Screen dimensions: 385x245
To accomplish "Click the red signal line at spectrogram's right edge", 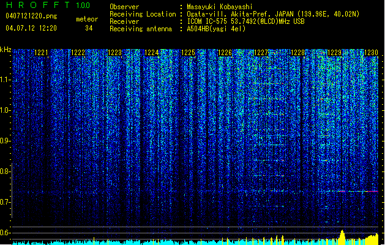I will click(x=372, y=191).
